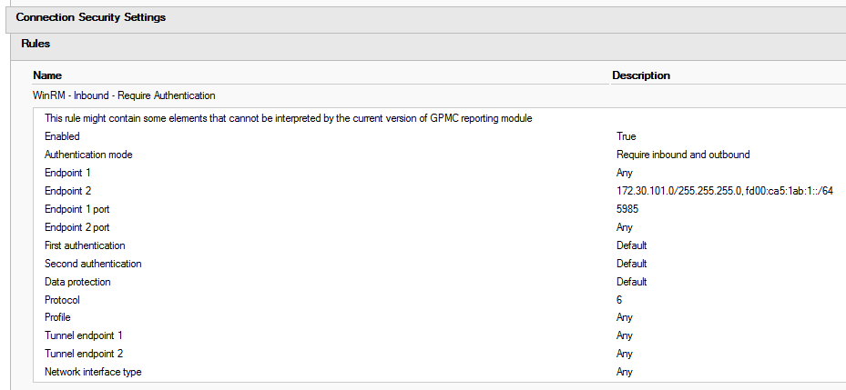Select the First authentication label
The height and width of the screenshot is (390, 846).
(85, 245)
